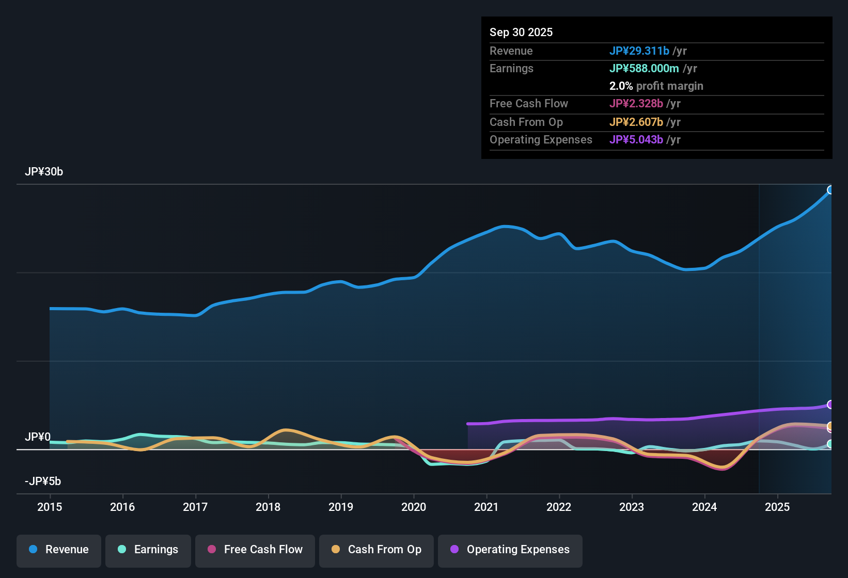This screenshot has width=848, height=578.
Task: Expand the Cash From Op legend entry
Action: point(376,550)
